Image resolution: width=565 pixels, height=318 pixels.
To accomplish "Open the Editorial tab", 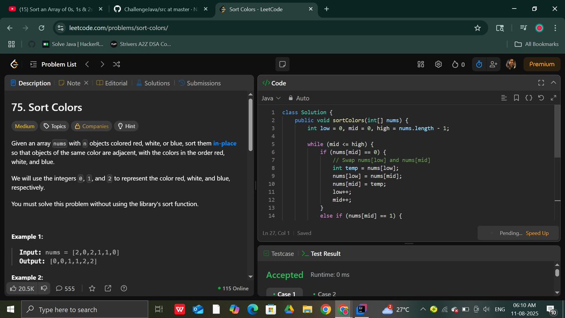I will [112, 83].
